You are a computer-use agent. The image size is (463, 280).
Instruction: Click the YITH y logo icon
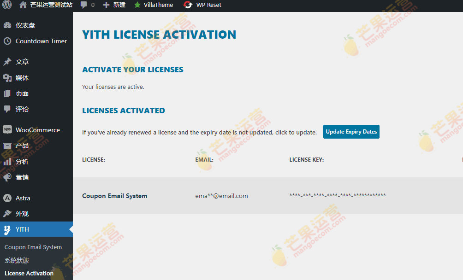point(7,230)
